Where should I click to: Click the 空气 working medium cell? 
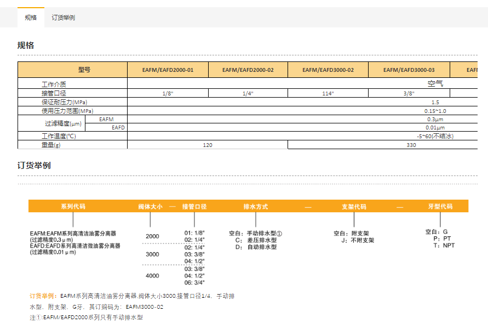point(435,84)
